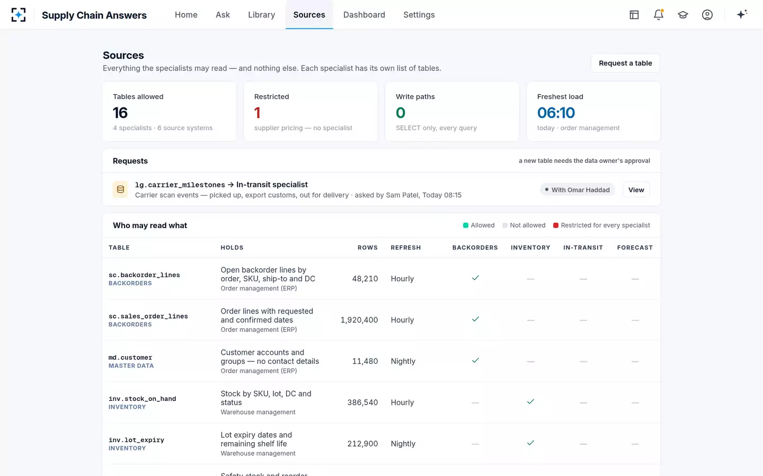Click the md.customer table name
This screenshot has height=476, width=763.
click(130, 358)
